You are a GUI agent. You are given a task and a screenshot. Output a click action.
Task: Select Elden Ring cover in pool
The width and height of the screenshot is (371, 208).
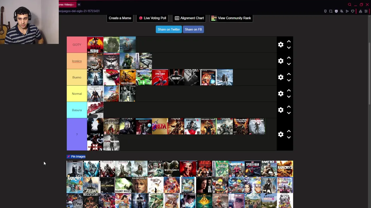(204, 201)
